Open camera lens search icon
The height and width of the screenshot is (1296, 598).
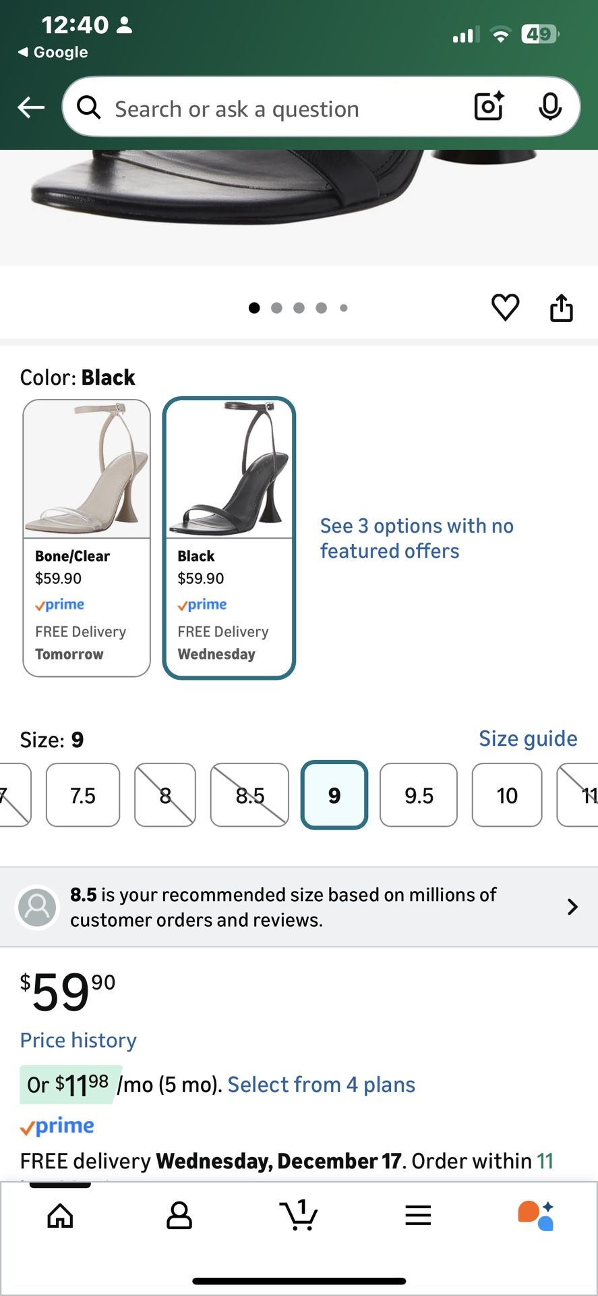(489, 107)
